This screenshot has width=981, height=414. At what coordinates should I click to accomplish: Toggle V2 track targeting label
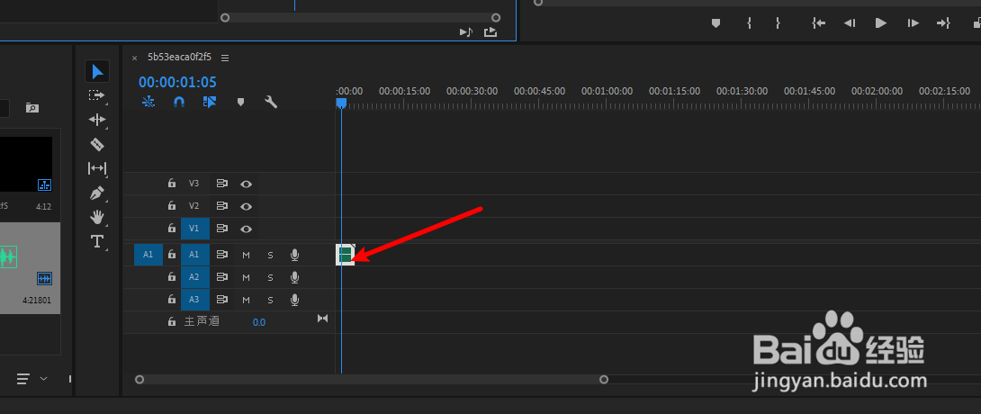click(x=194, y=206)
